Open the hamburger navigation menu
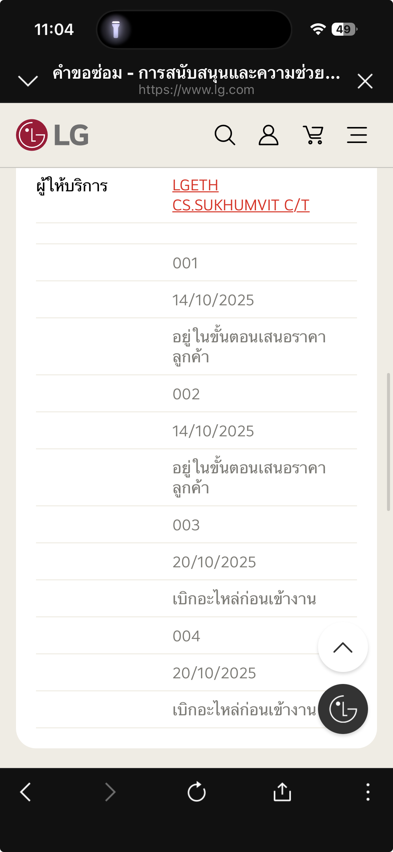 [x=357, y=135]
